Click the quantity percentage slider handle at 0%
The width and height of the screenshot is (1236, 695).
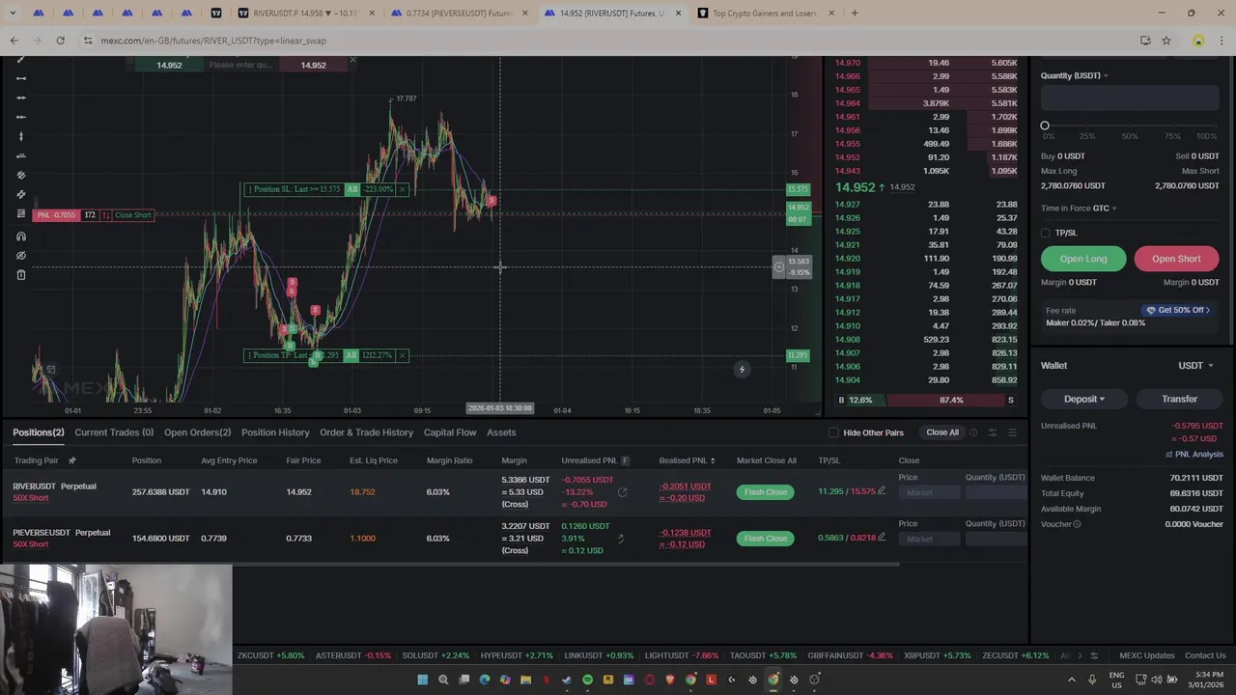[x=1045, y=125]
